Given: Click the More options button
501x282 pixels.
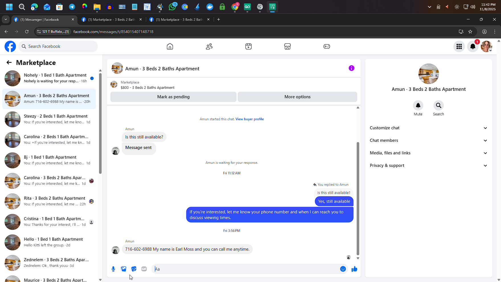Looking at the screenshot, I should 297,97.
